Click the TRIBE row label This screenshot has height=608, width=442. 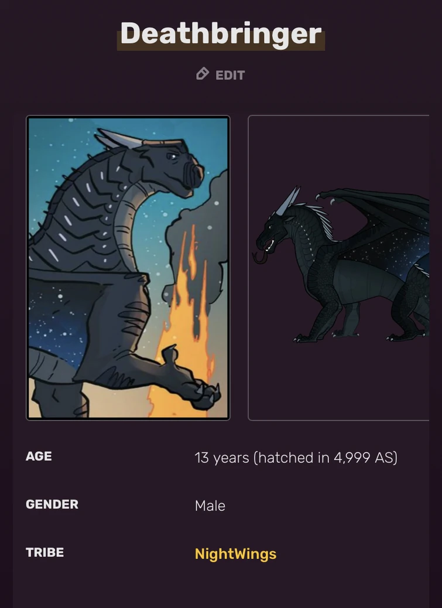point(44,552)
